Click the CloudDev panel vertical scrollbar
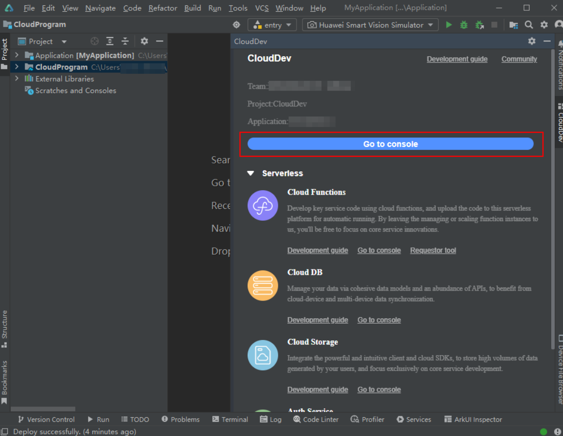Viewport: 563px width, 436px height. 553,199
